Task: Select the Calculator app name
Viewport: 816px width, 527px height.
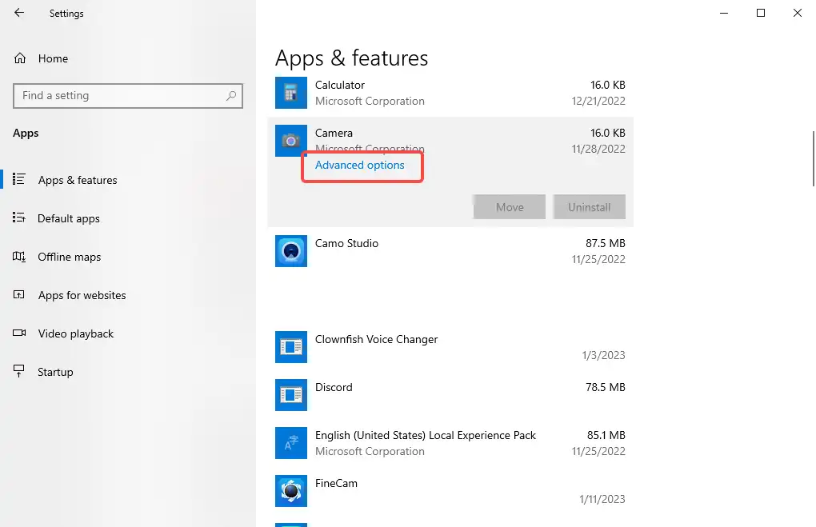Action: [340, 85]
